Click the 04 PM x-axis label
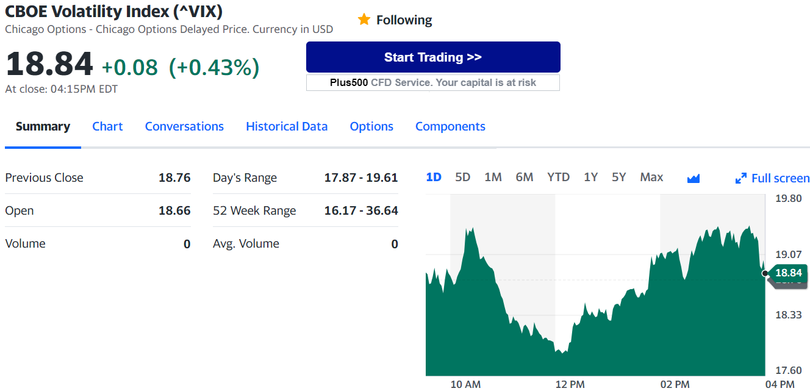 [780, 384]
